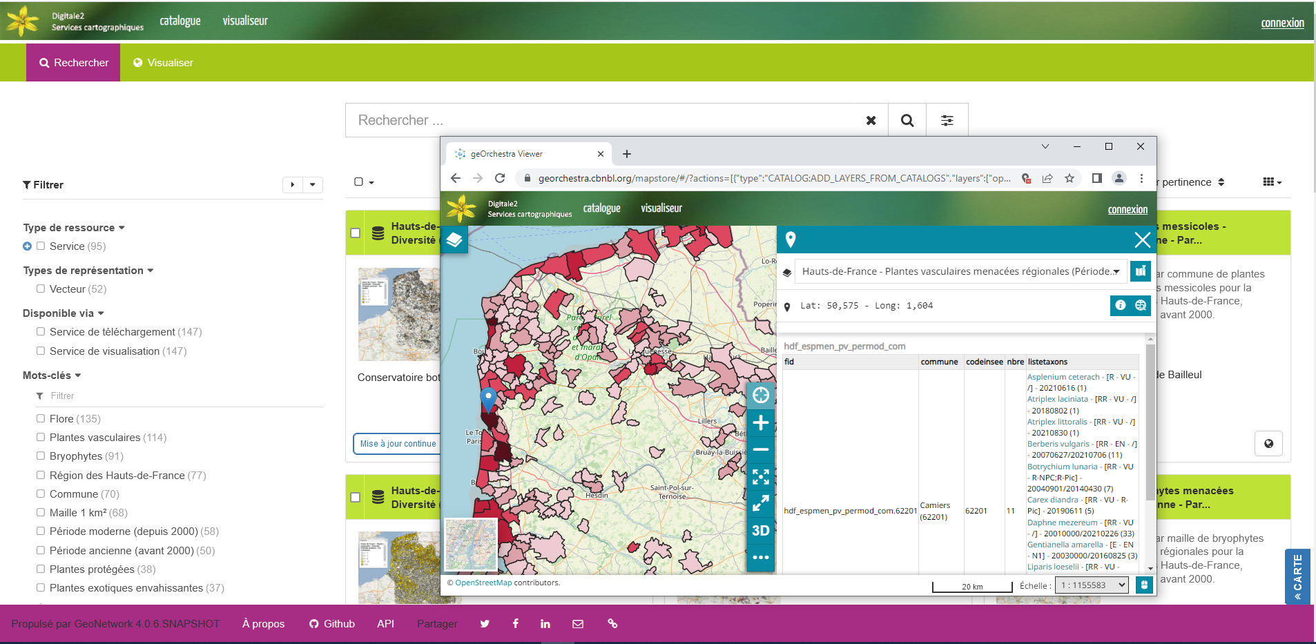Select the Service resource type filter

tap(41, 246)
